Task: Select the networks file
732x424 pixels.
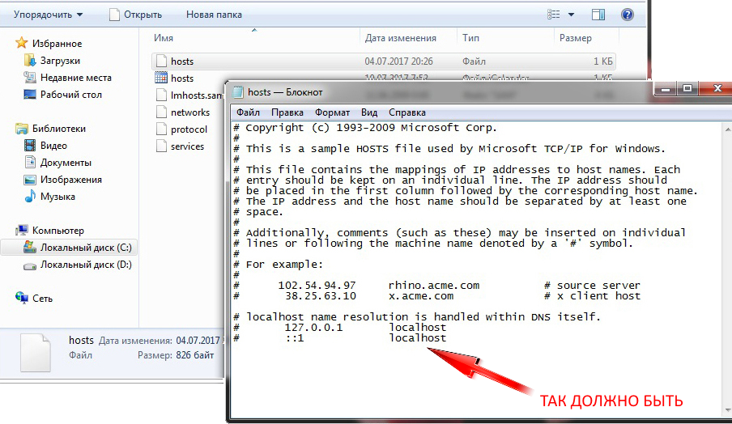Action: (x=183, y=112)
